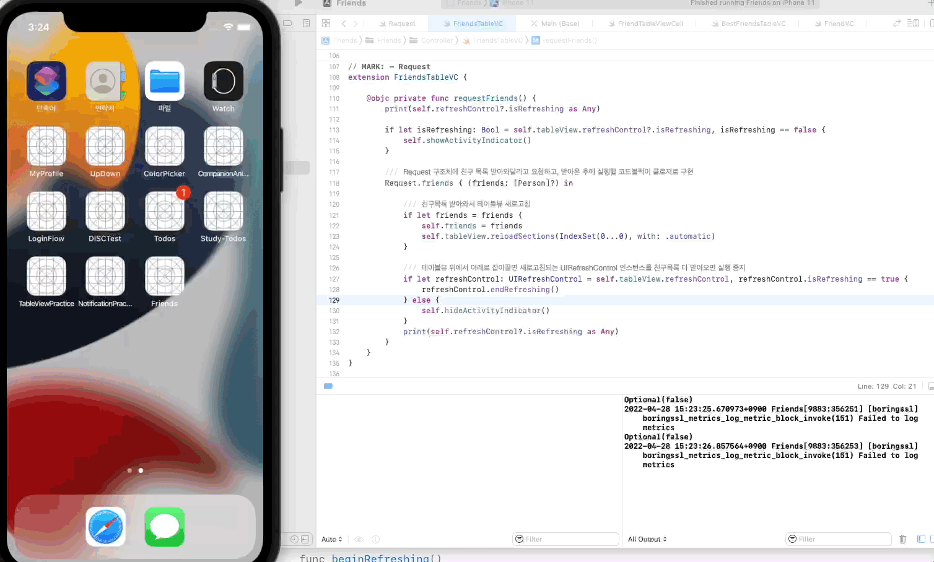This screenshot has width=934, height=562.
Task: Click the Quick Look eye icon
Action: coord(359,539)
